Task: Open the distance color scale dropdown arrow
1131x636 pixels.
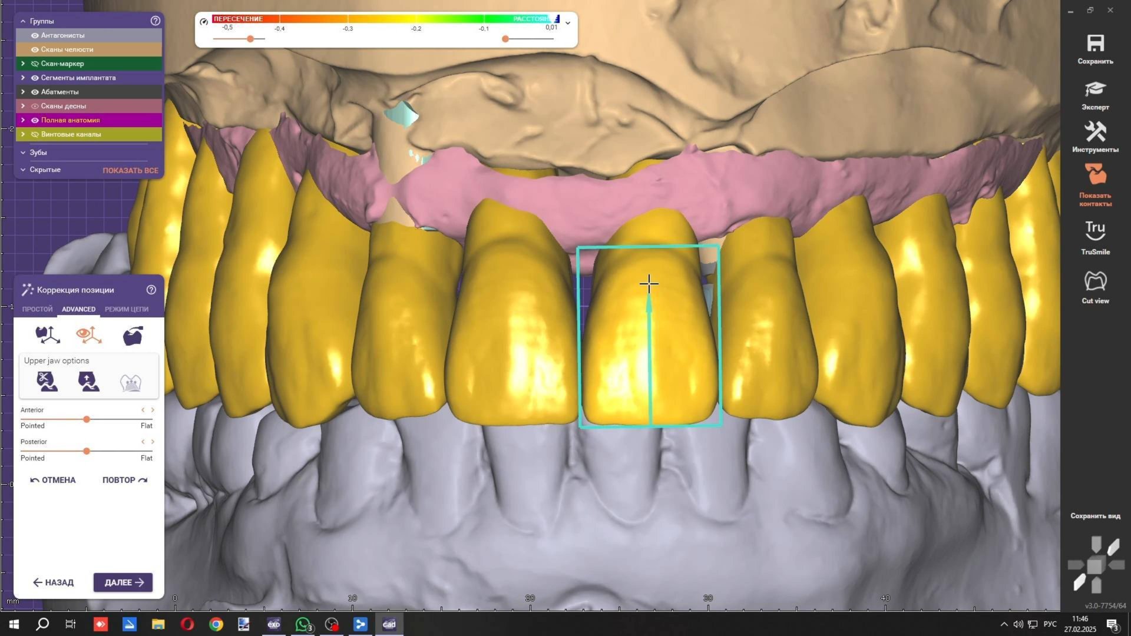Action: click(568, 23)
